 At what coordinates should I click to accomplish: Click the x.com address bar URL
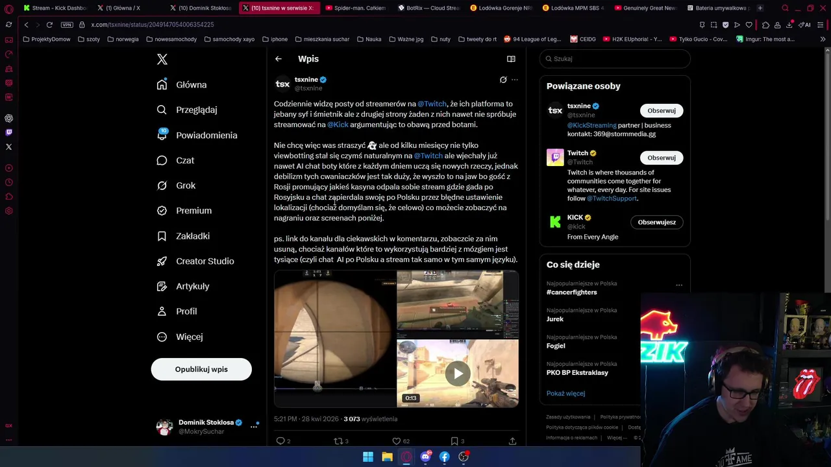point(153,25)
